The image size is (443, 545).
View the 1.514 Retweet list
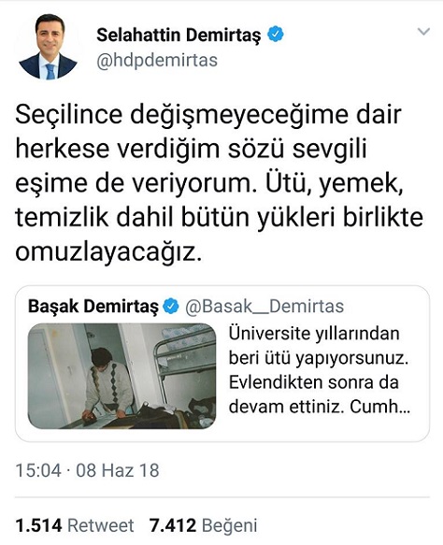pyautogui.click(x=75, y=525)
